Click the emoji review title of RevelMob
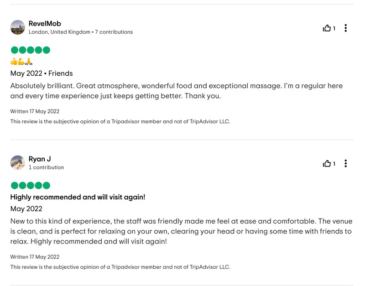The image size is (365, 286). [21, 62]
